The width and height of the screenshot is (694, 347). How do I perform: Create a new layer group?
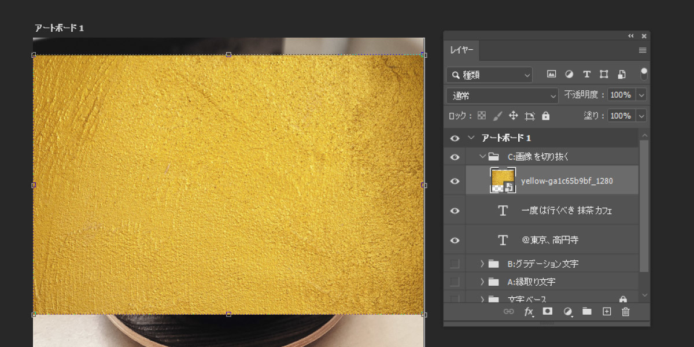coord(587,312)
